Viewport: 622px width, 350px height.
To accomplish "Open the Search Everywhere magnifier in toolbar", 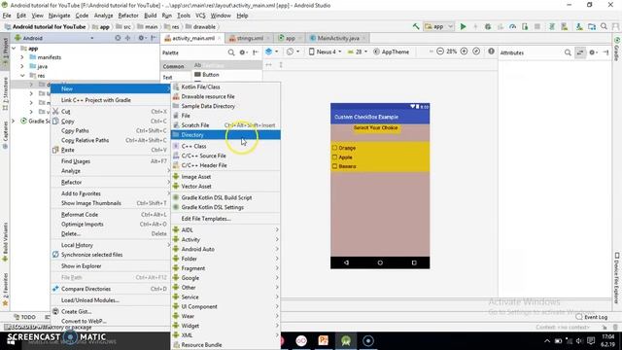I will [604, 26].
